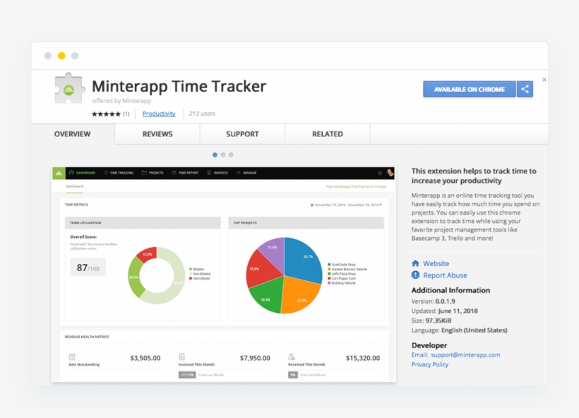Click the Minterapp green logo in the screenshot
The height and width of the screenshot is (418, 579).
click(x=59, y=173)
